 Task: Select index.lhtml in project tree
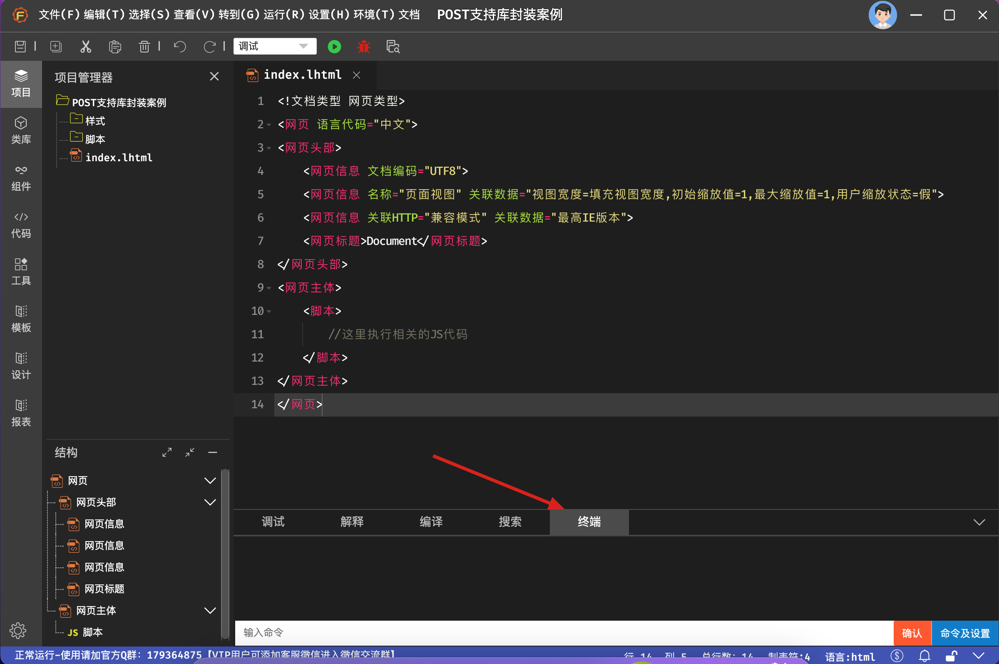point(111,157)
